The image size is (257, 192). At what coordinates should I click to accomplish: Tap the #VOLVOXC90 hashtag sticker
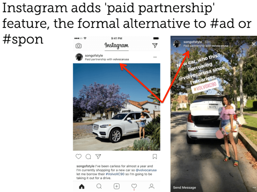click(205, 87)
